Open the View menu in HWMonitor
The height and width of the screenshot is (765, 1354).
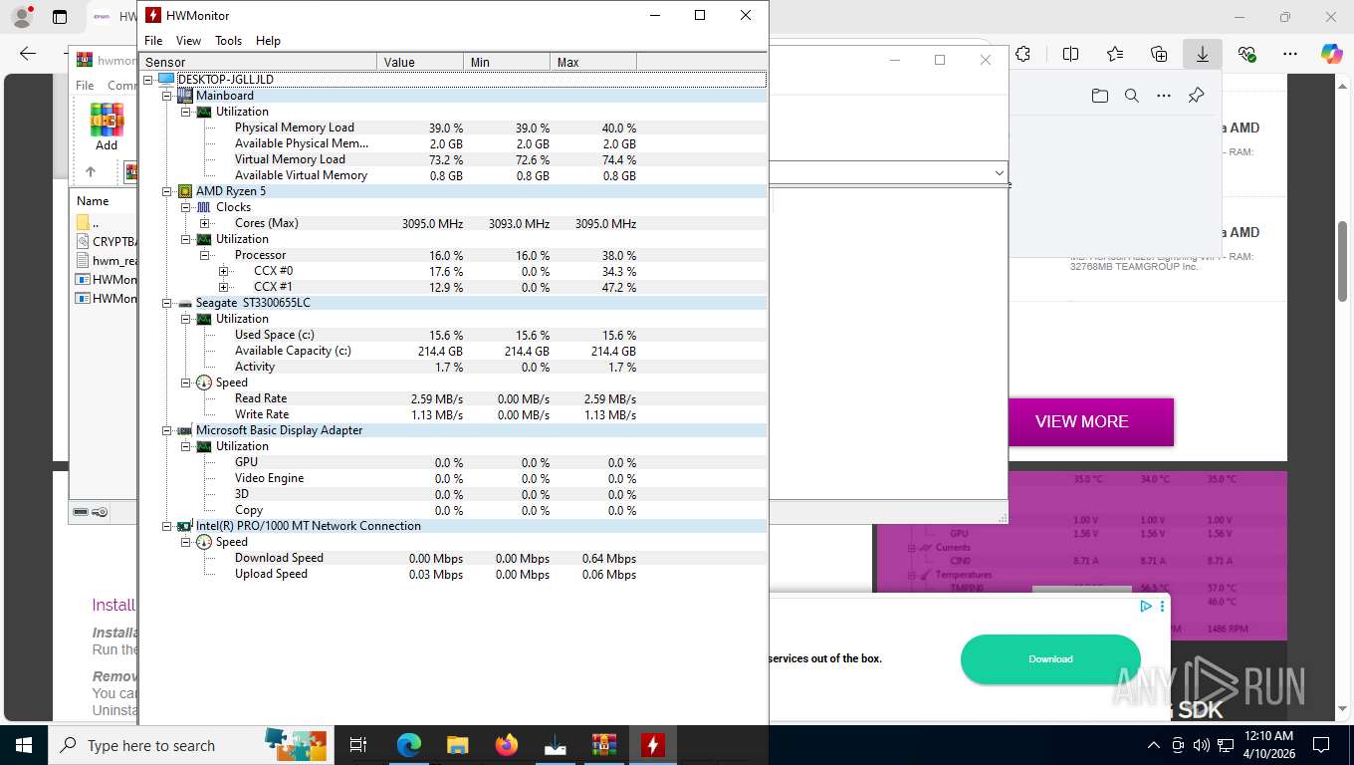(188, 41)
